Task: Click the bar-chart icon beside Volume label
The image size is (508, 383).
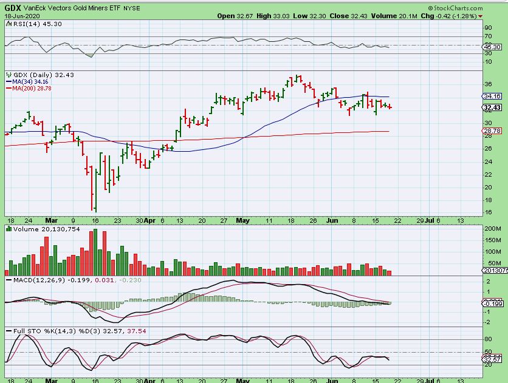Action: tap(9, 229)
